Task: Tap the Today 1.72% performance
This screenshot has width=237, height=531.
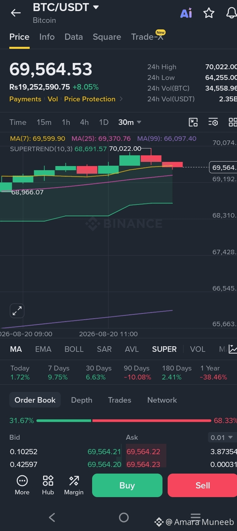Action: coord(20,373)
